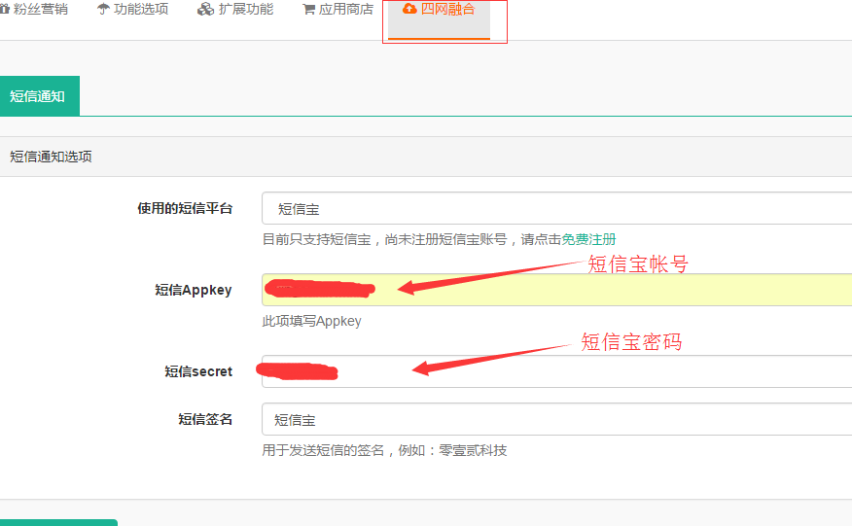This screenshot has width=852, height=526.
Task: Expand the 使用的短信平台 dropdown showing 短信宝
Action: (556, 208)
